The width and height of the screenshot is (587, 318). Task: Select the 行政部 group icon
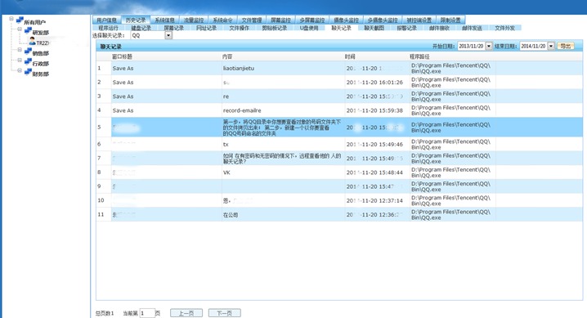pyautogui.click(x=28, y=62)
